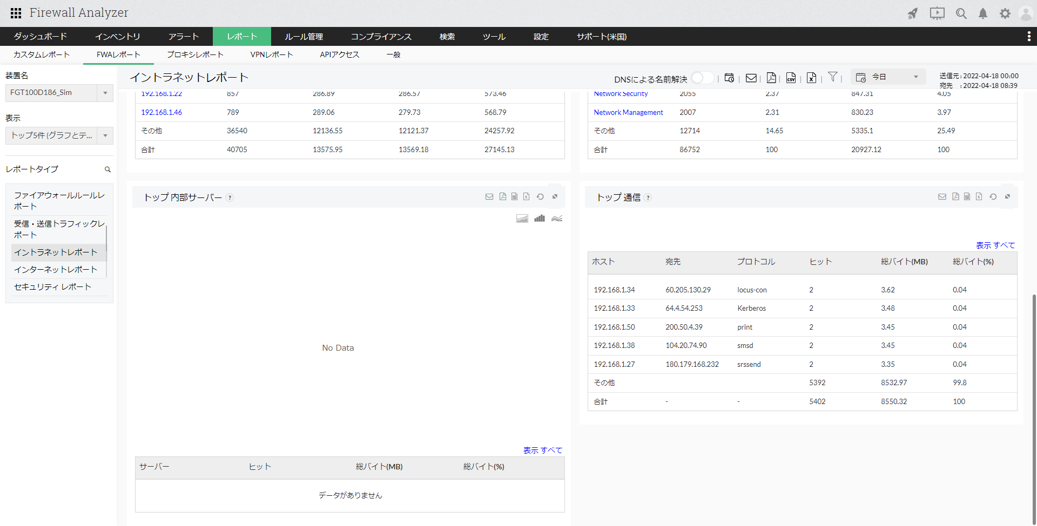Open the 装置名 device dropdown
The image size is (1037, 526).
point(59,93)
